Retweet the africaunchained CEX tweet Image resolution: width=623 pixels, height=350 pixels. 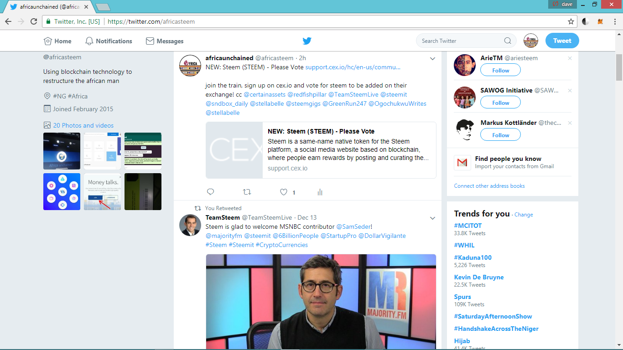pyautogui.click(x=247, y=192)
